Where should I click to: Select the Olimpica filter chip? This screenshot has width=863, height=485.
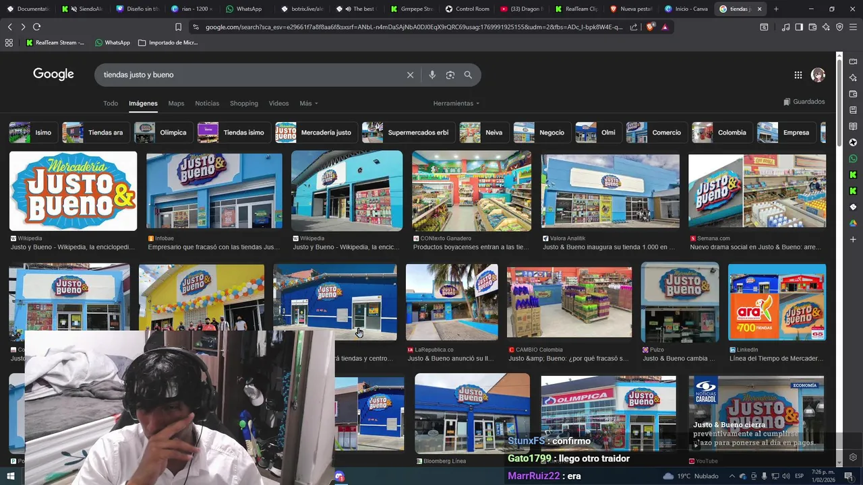[162, 133]
